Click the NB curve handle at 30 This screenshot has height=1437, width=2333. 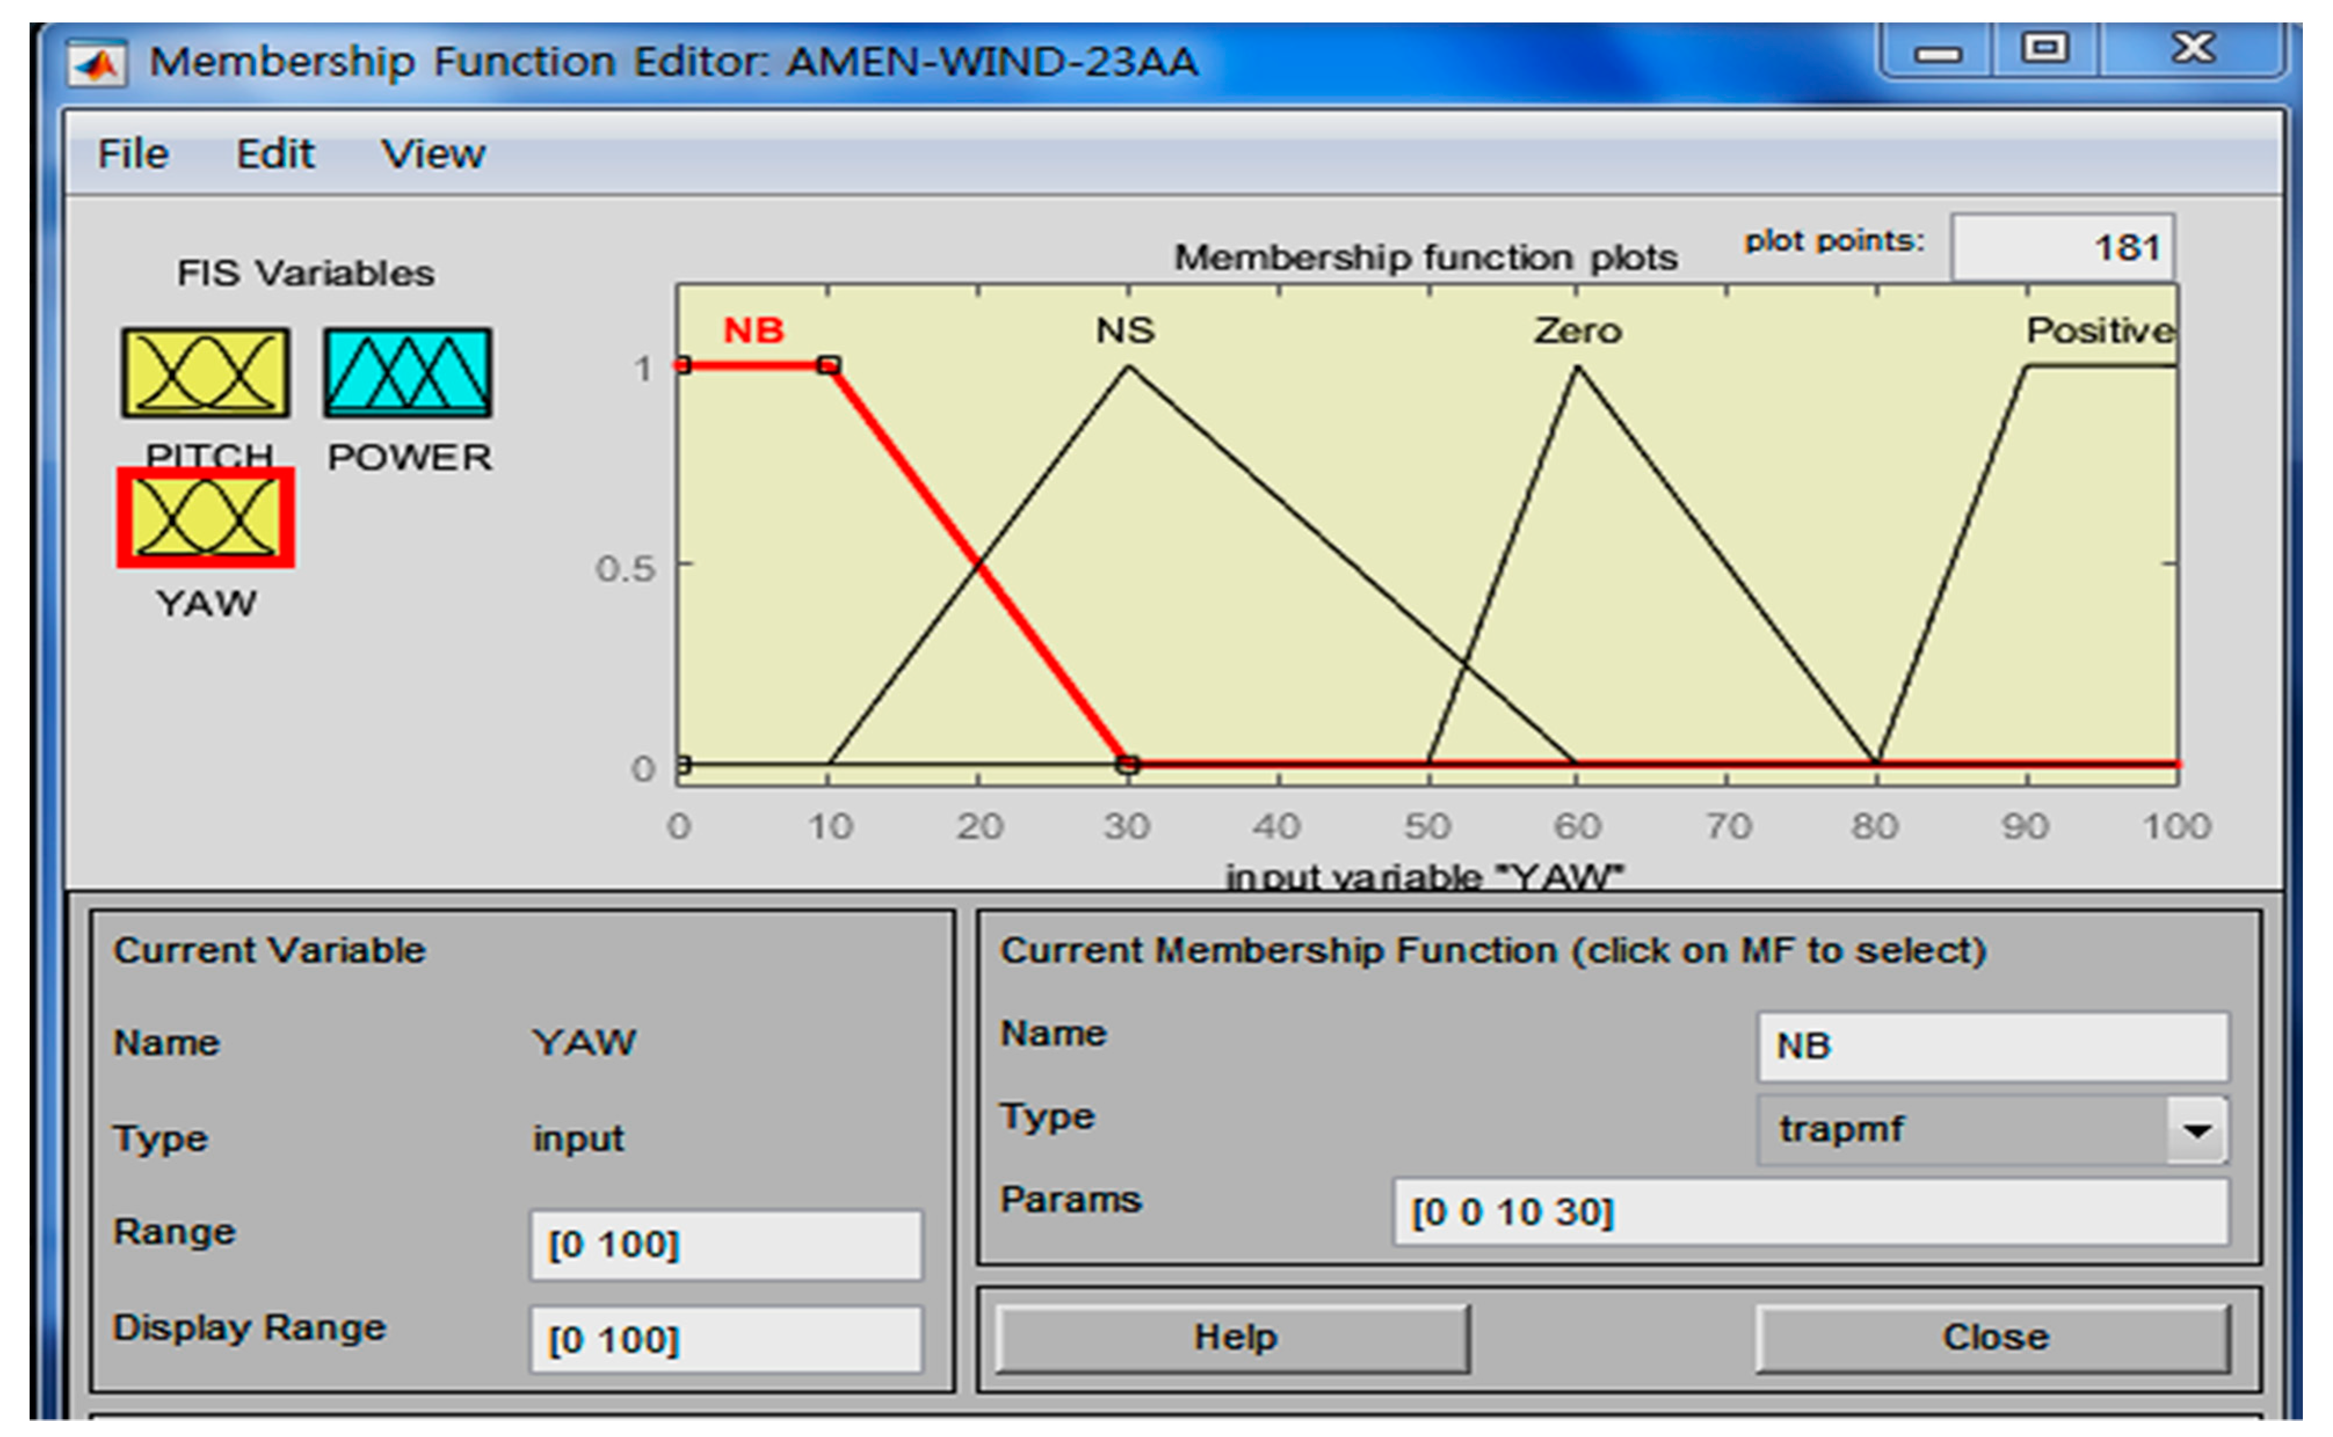1128,764
